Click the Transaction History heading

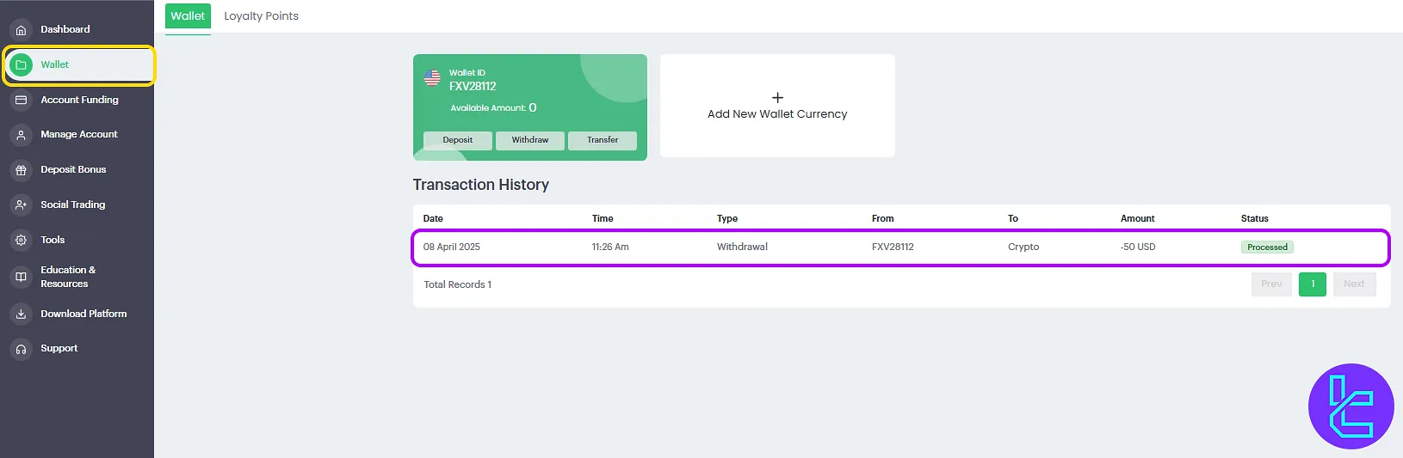(480, 185)
